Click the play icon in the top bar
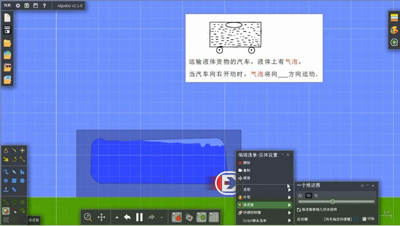The width and height of the screenshot is (400, 226). pos(27,5)
